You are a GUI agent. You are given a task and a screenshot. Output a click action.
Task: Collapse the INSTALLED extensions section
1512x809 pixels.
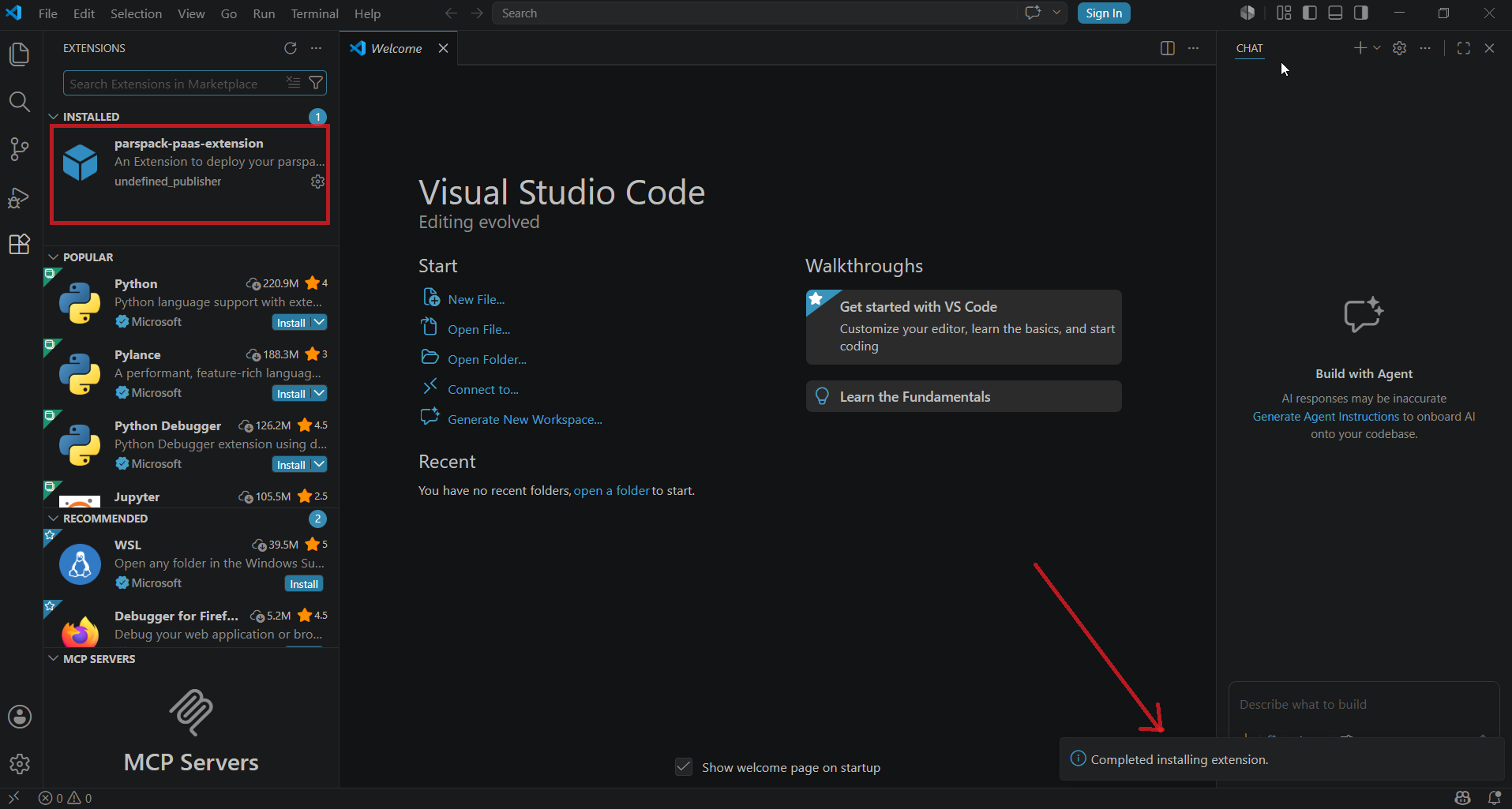point(54,117)
